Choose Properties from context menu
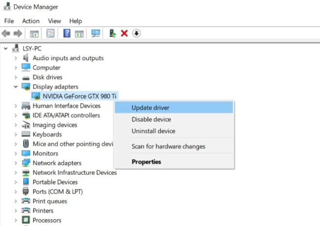 point(174,161)
